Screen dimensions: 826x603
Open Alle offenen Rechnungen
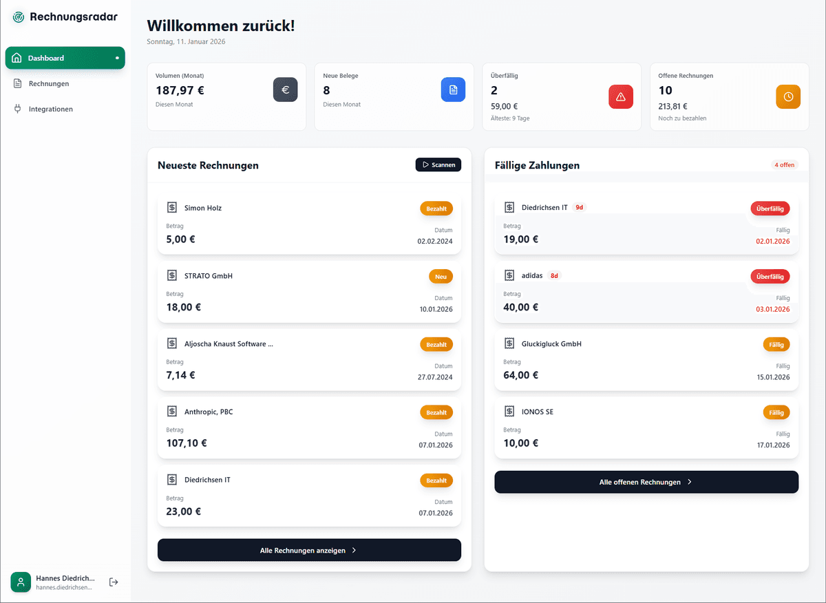point(646,482)
